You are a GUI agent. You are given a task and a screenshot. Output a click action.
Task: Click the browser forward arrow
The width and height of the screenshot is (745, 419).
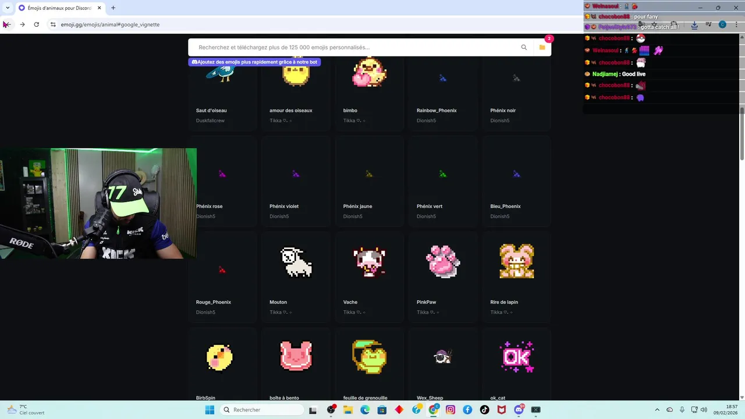click(22, 24)
